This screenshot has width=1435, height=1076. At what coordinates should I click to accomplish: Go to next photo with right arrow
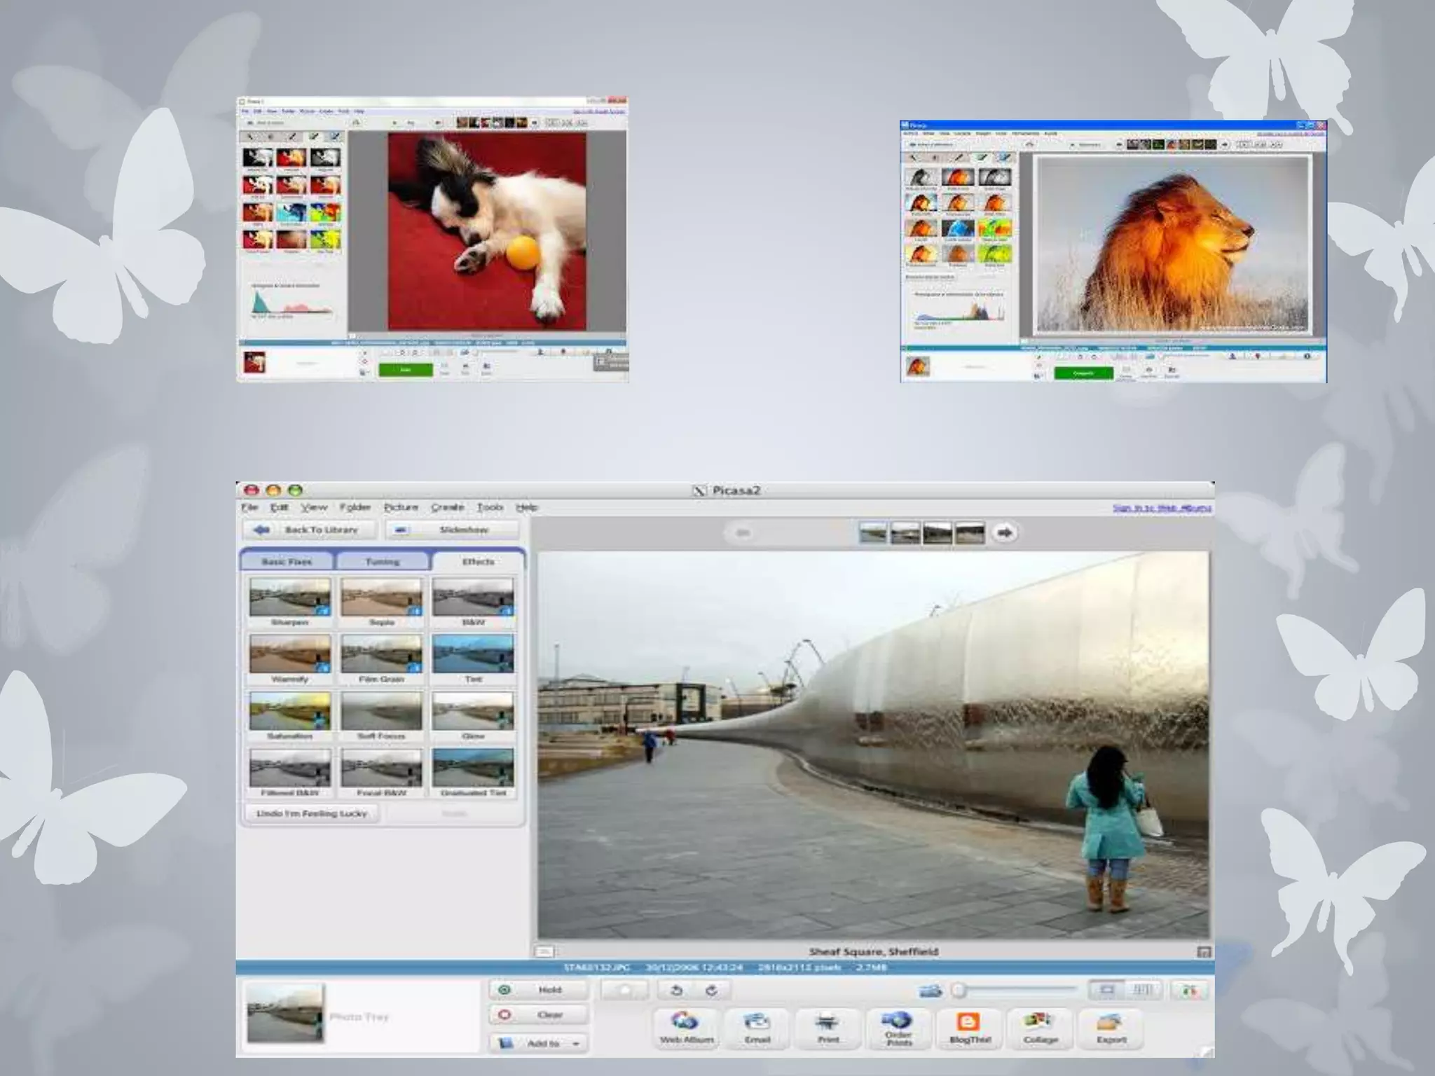pyautogui.click(x=1005, y=533)
